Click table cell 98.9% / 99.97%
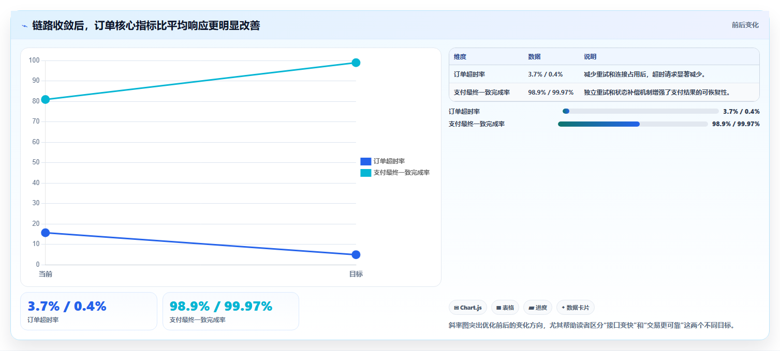This screenshot has height=351, width=780. click(x=551, y=93)
